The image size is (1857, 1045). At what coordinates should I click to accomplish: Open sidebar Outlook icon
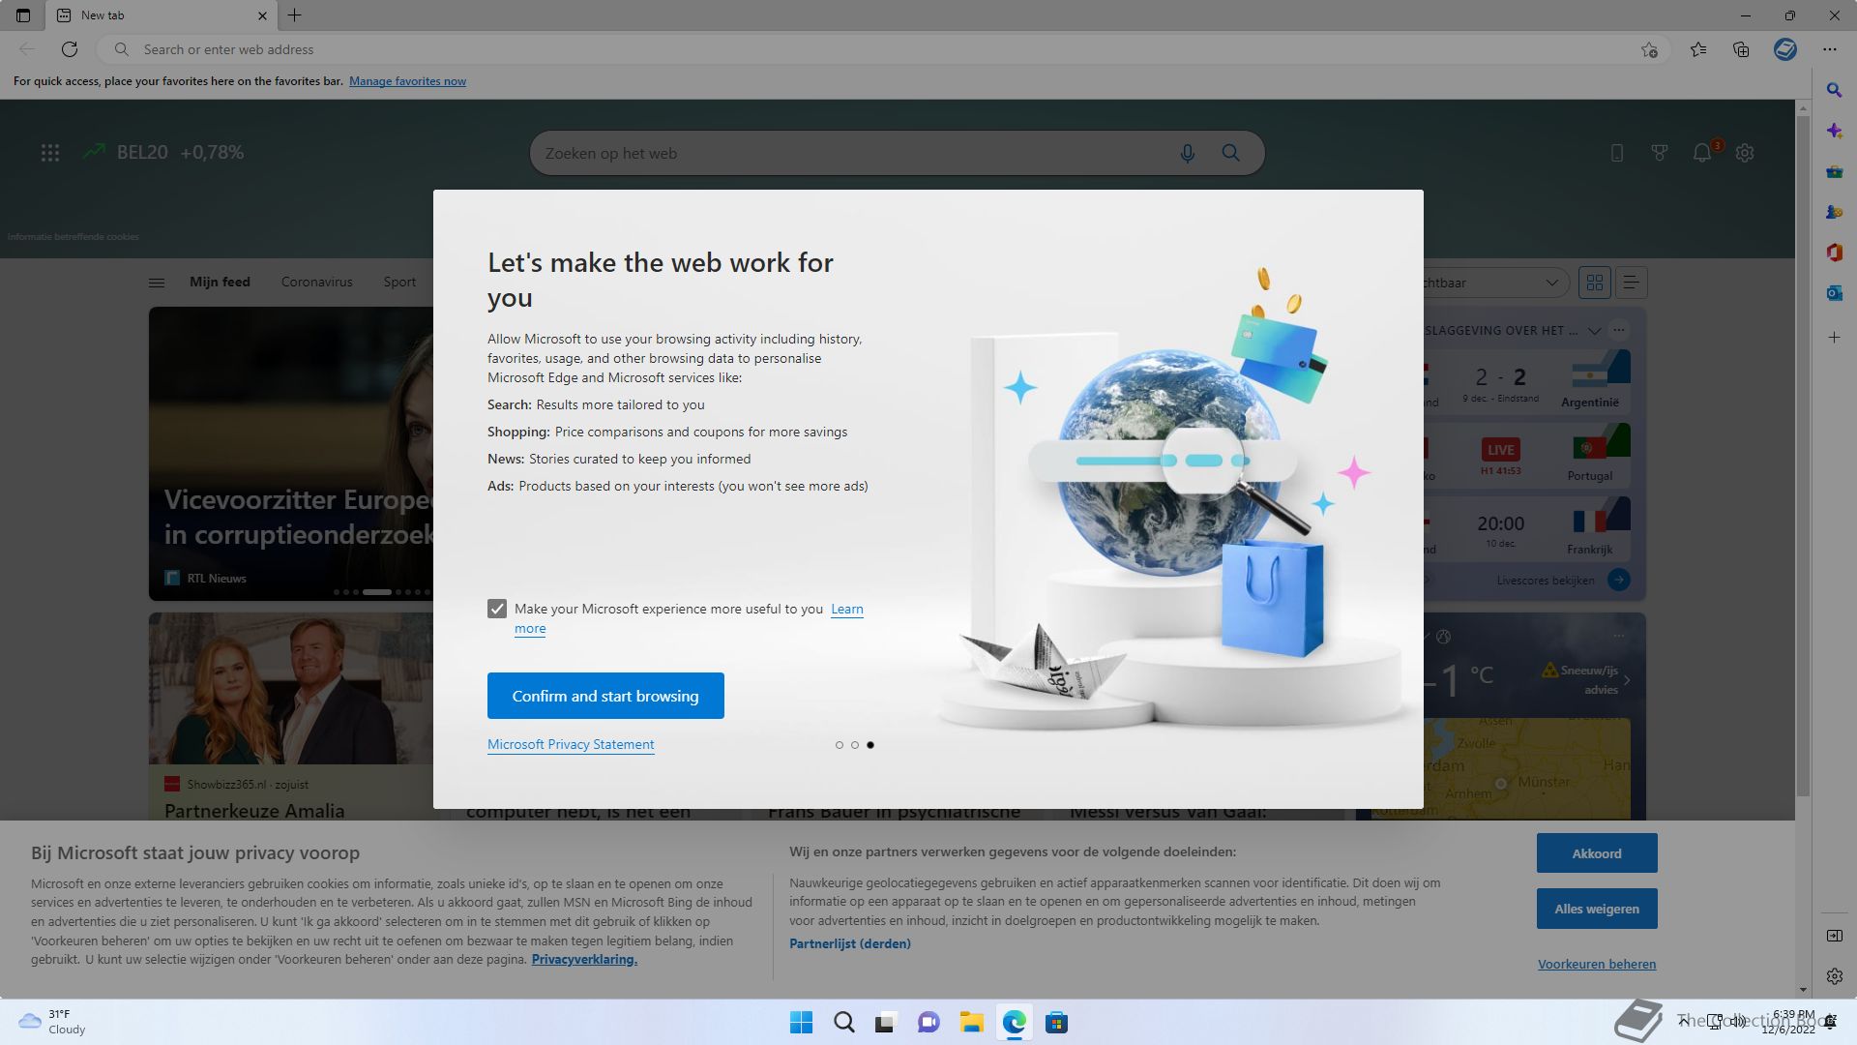click(1834, 293)
